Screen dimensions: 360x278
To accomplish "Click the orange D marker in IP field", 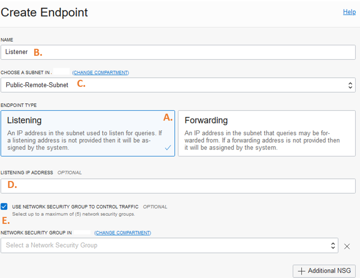I will tap(12, 185).
